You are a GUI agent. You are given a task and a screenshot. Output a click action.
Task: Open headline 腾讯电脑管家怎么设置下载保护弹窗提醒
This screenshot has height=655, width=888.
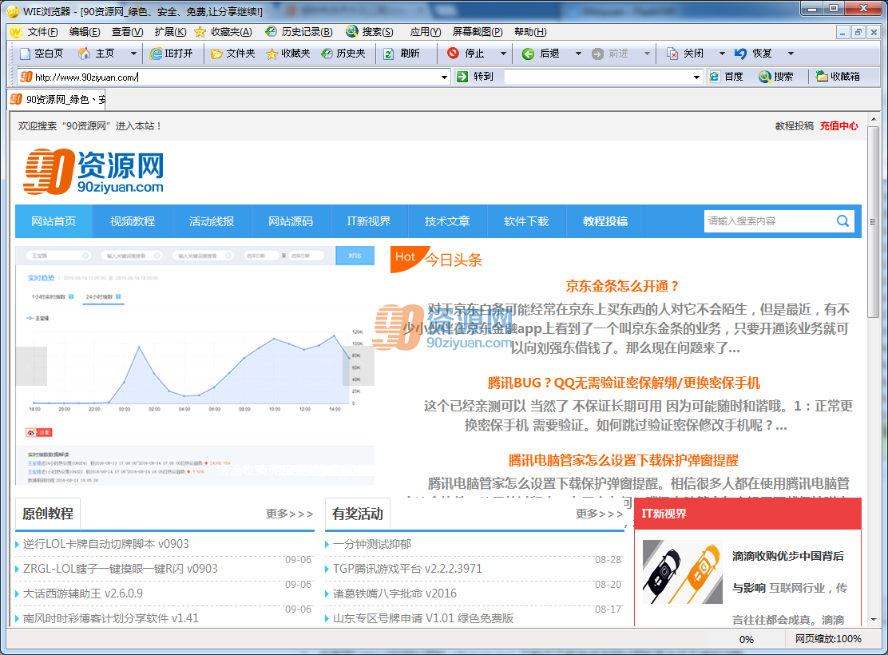(x=623, y=460)
